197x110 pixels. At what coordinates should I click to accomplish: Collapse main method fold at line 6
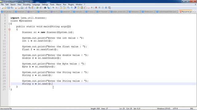[x=10, y=29]
